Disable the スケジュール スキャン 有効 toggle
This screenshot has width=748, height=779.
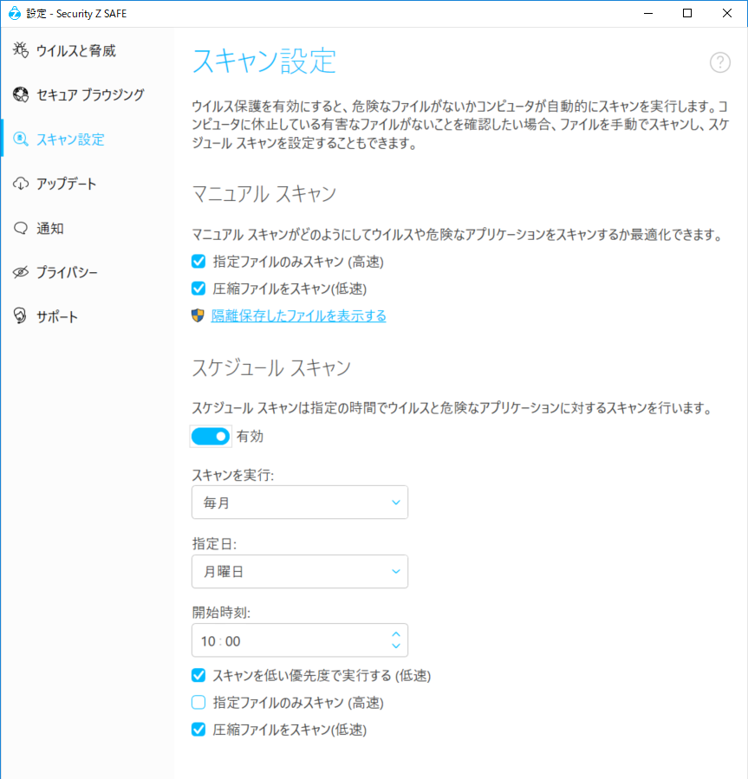pyautogui.click(x=211, y=437)
